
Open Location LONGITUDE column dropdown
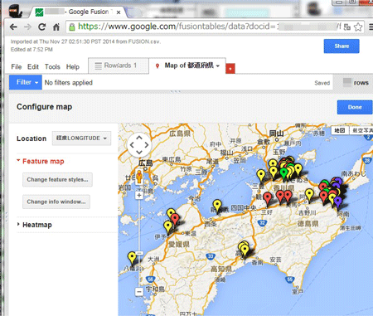point(81,139)
